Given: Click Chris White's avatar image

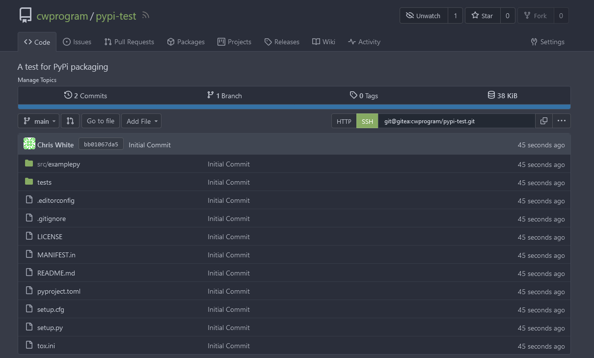Looking at the screenshot, I should (x=29, y=144).
